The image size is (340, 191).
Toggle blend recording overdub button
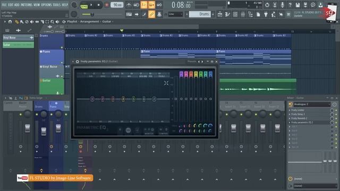151,5
